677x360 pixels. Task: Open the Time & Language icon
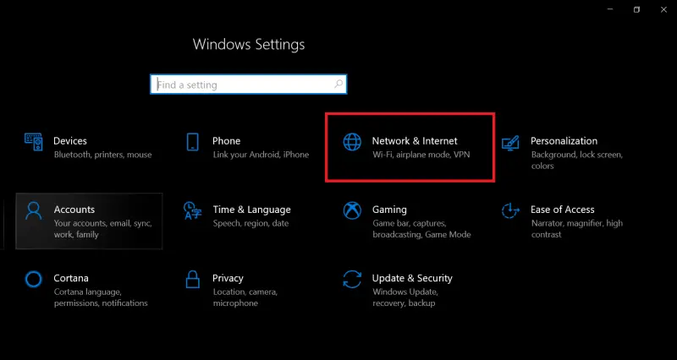[193, 210]
